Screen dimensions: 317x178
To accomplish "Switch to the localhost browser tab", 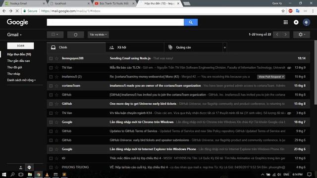I will [70, 3].
